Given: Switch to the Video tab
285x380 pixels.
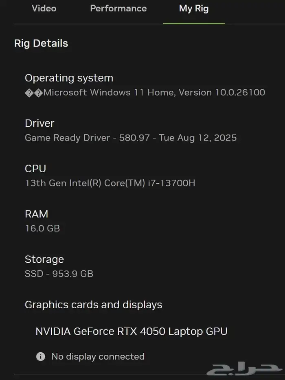Looking at the screenshot, I should point(44,9).
